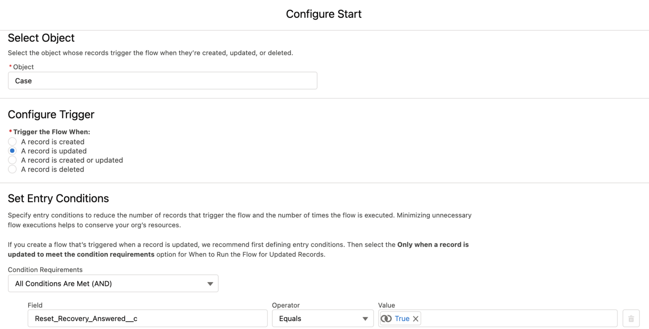Click the "Configure Start" title
649x329 pixels.
coord(324,14)
